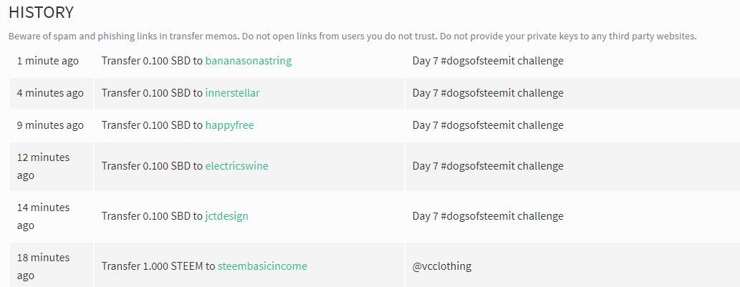Open the steembasicincome account link

[x=262, y=266]
